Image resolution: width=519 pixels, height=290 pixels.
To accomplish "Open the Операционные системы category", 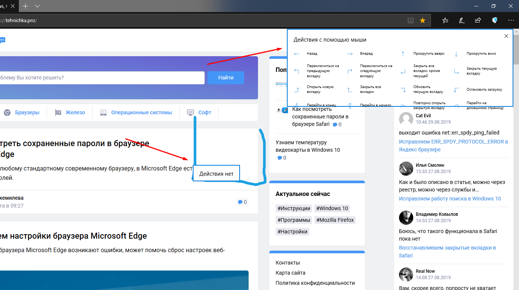I will pos(141,112).
